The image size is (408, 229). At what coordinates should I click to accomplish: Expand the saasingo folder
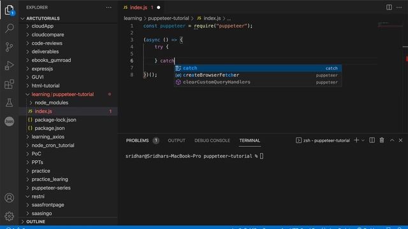pyautogui.click(x=41, y=214)
